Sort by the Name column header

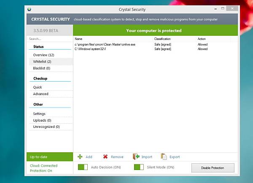point(78,39)
